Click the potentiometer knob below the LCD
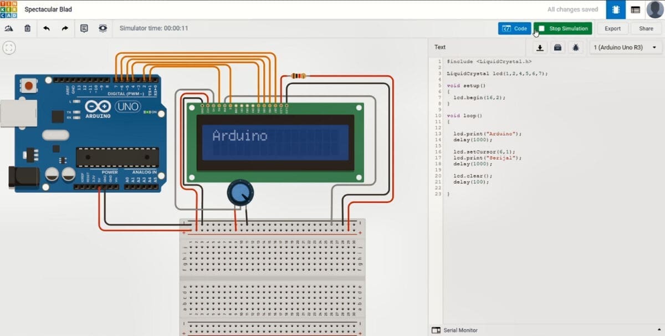 pyautogui.click(x=241, y=194)
